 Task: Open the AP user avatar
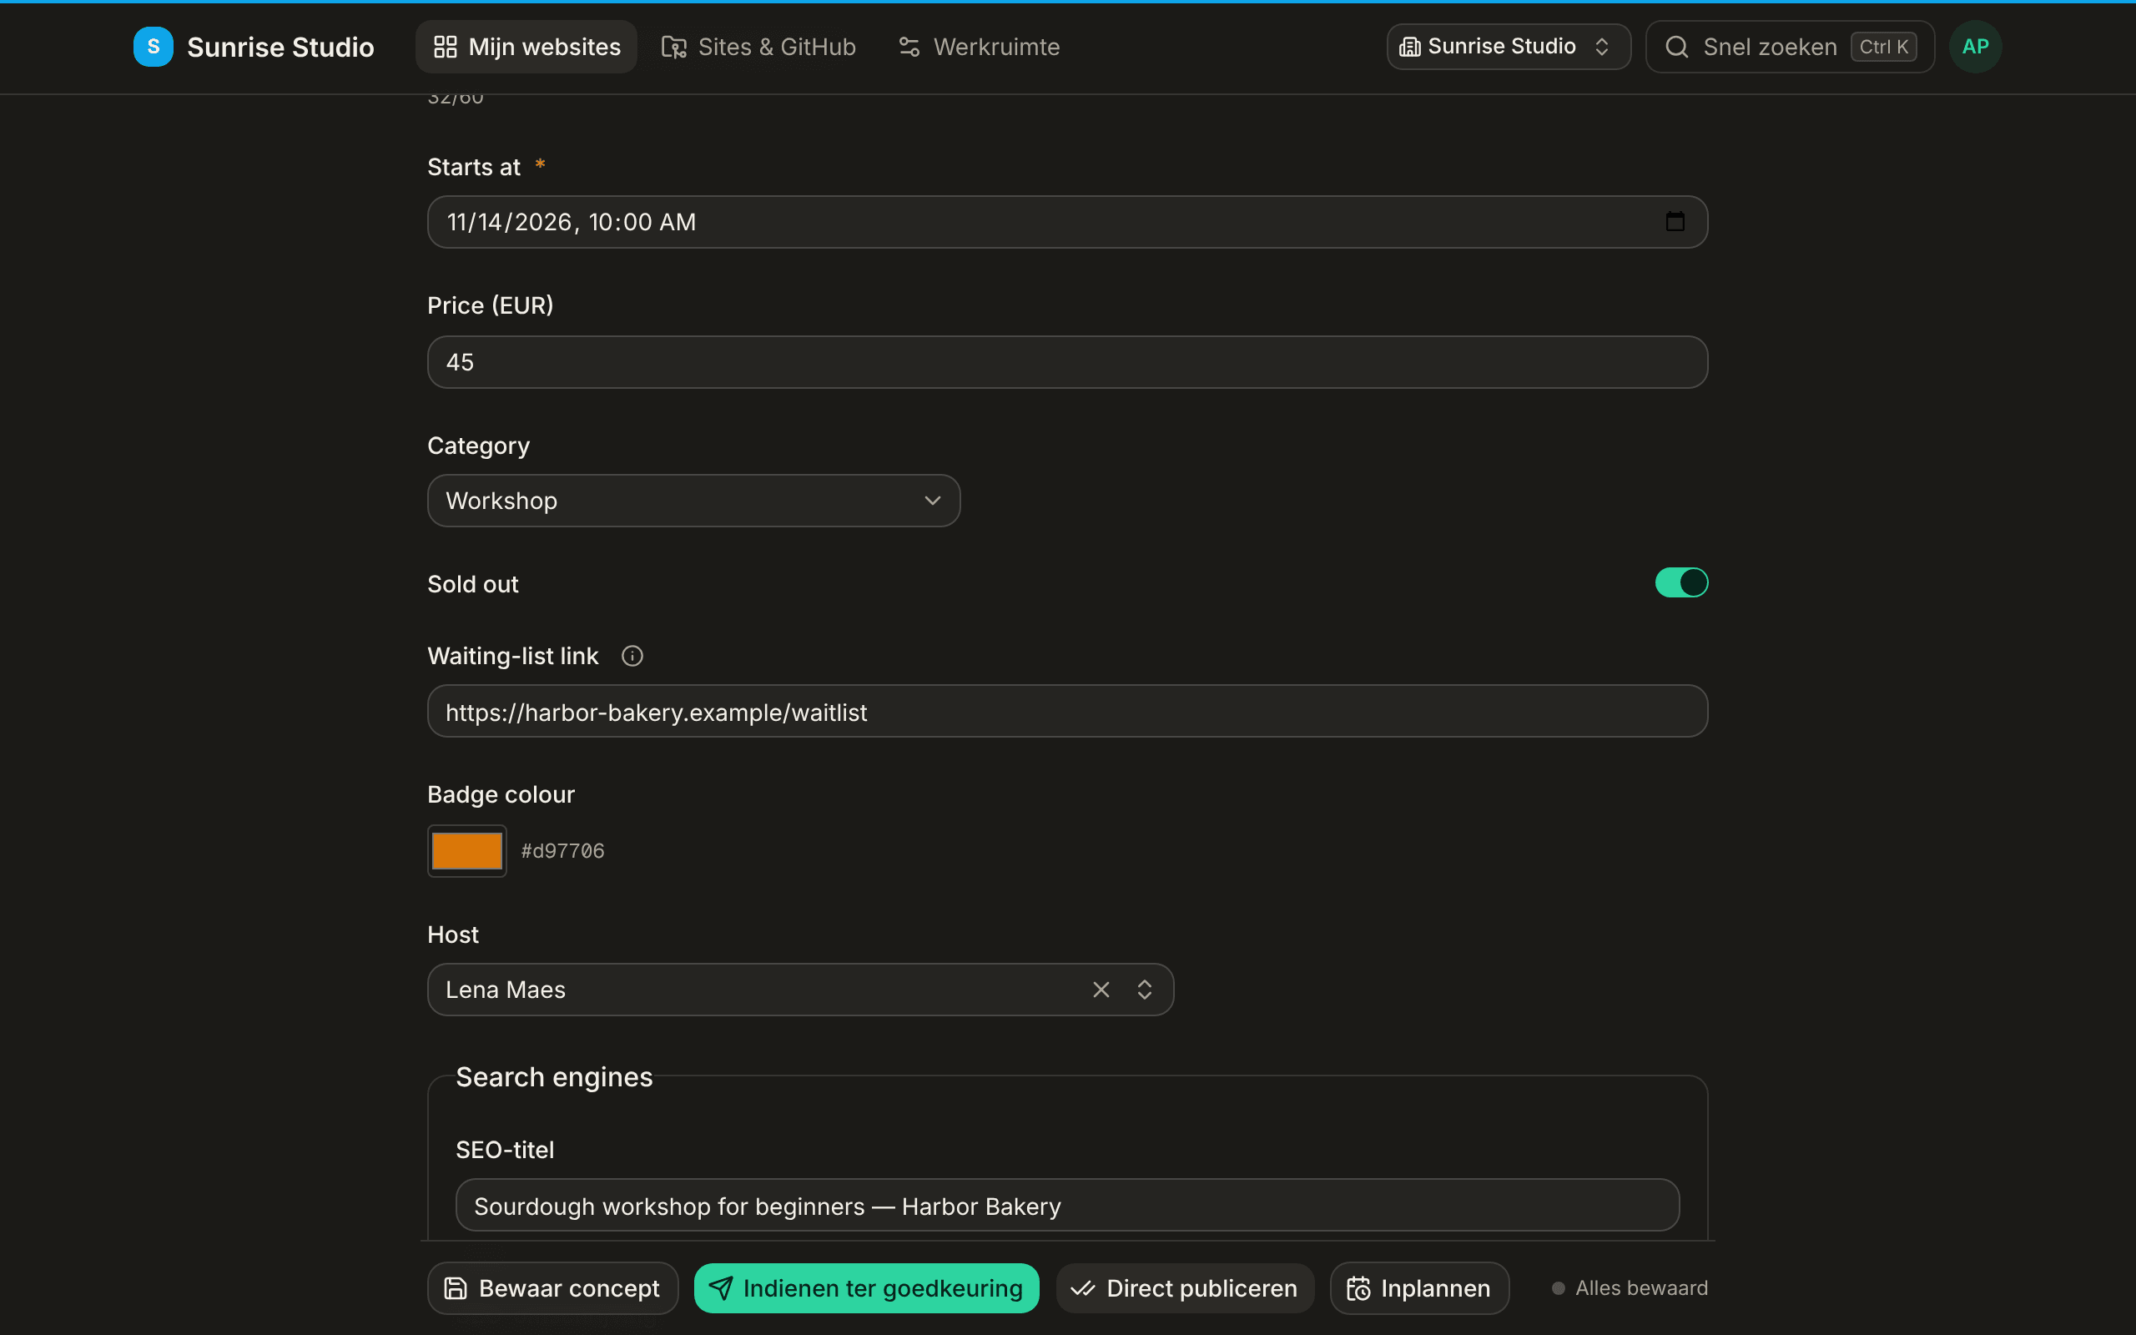(1975, 47)
